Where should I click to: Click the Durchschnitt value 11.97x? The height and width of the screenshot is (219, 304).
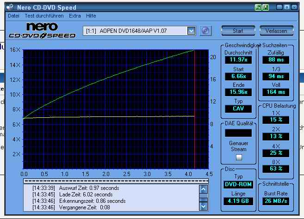pyautogui.click(x=238, y=60)
